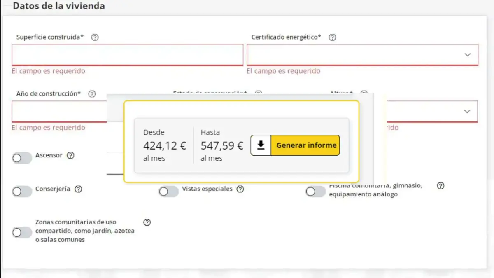Click the download arrow icon in the report box
The width and height of the screenshot is (494, 278).
(261, 145)
